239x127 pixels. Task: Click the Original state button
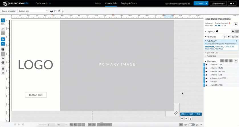click(105, 124)
